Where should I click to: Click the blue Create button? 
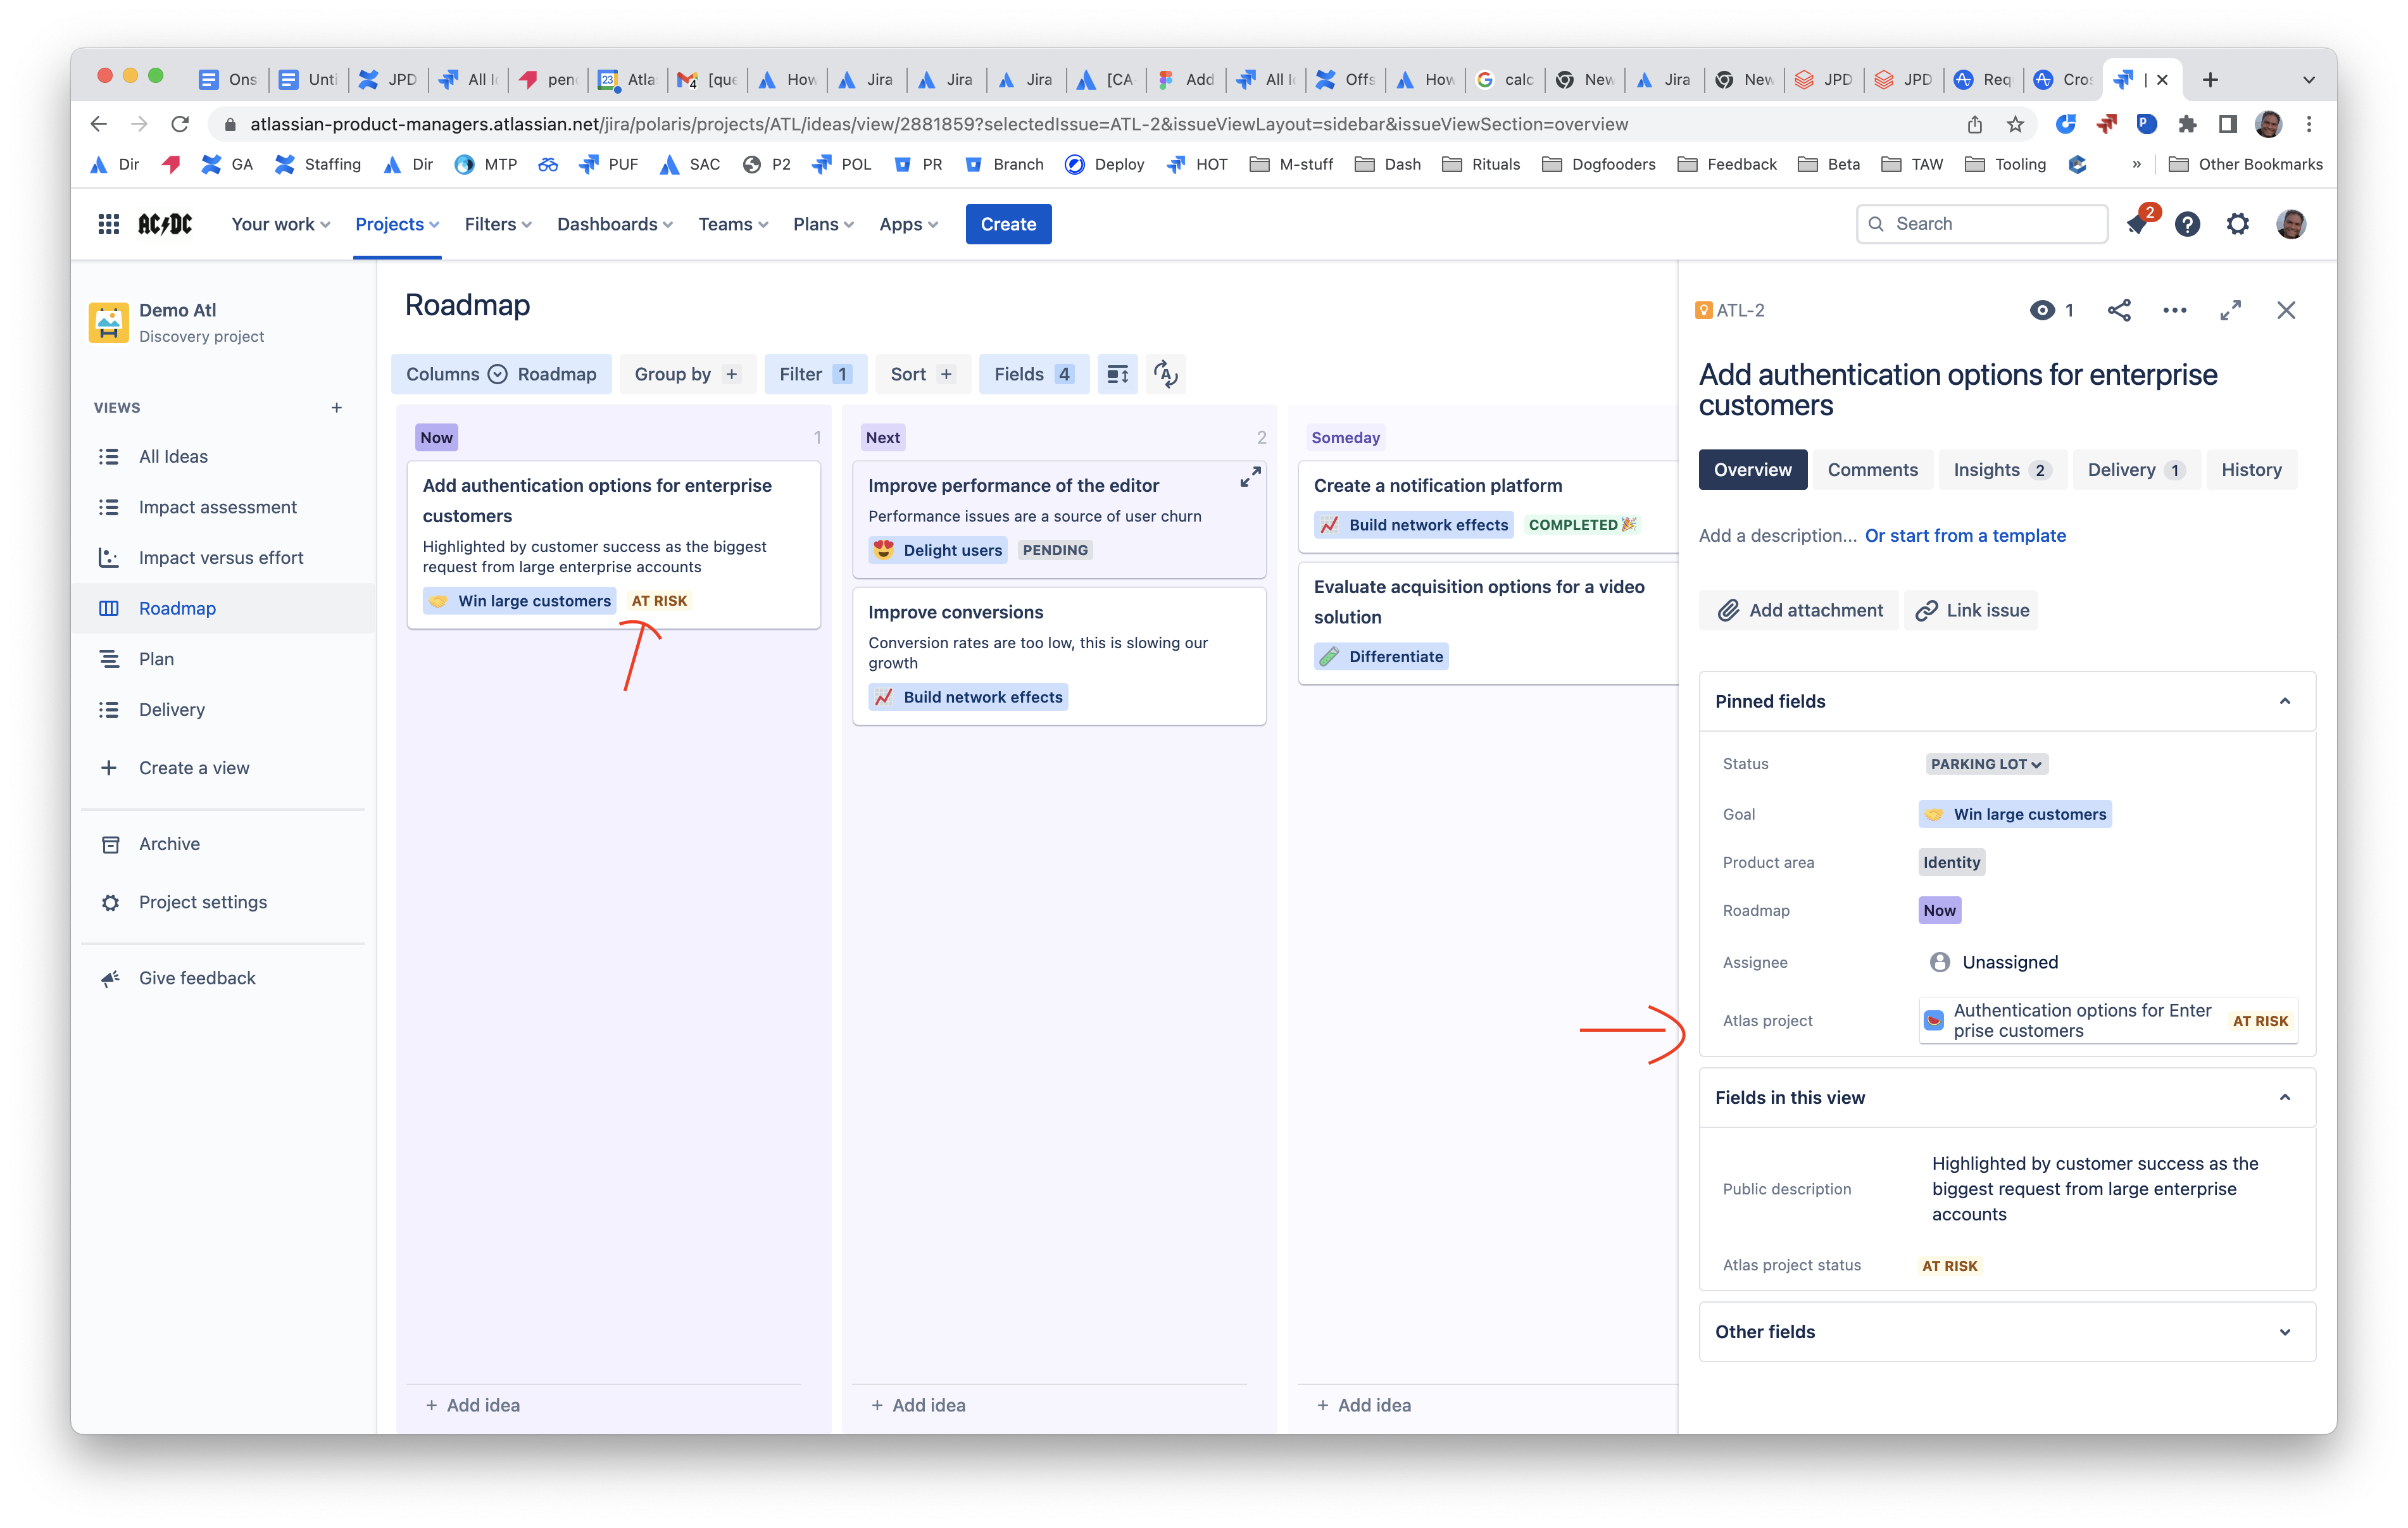[1008, 224]
